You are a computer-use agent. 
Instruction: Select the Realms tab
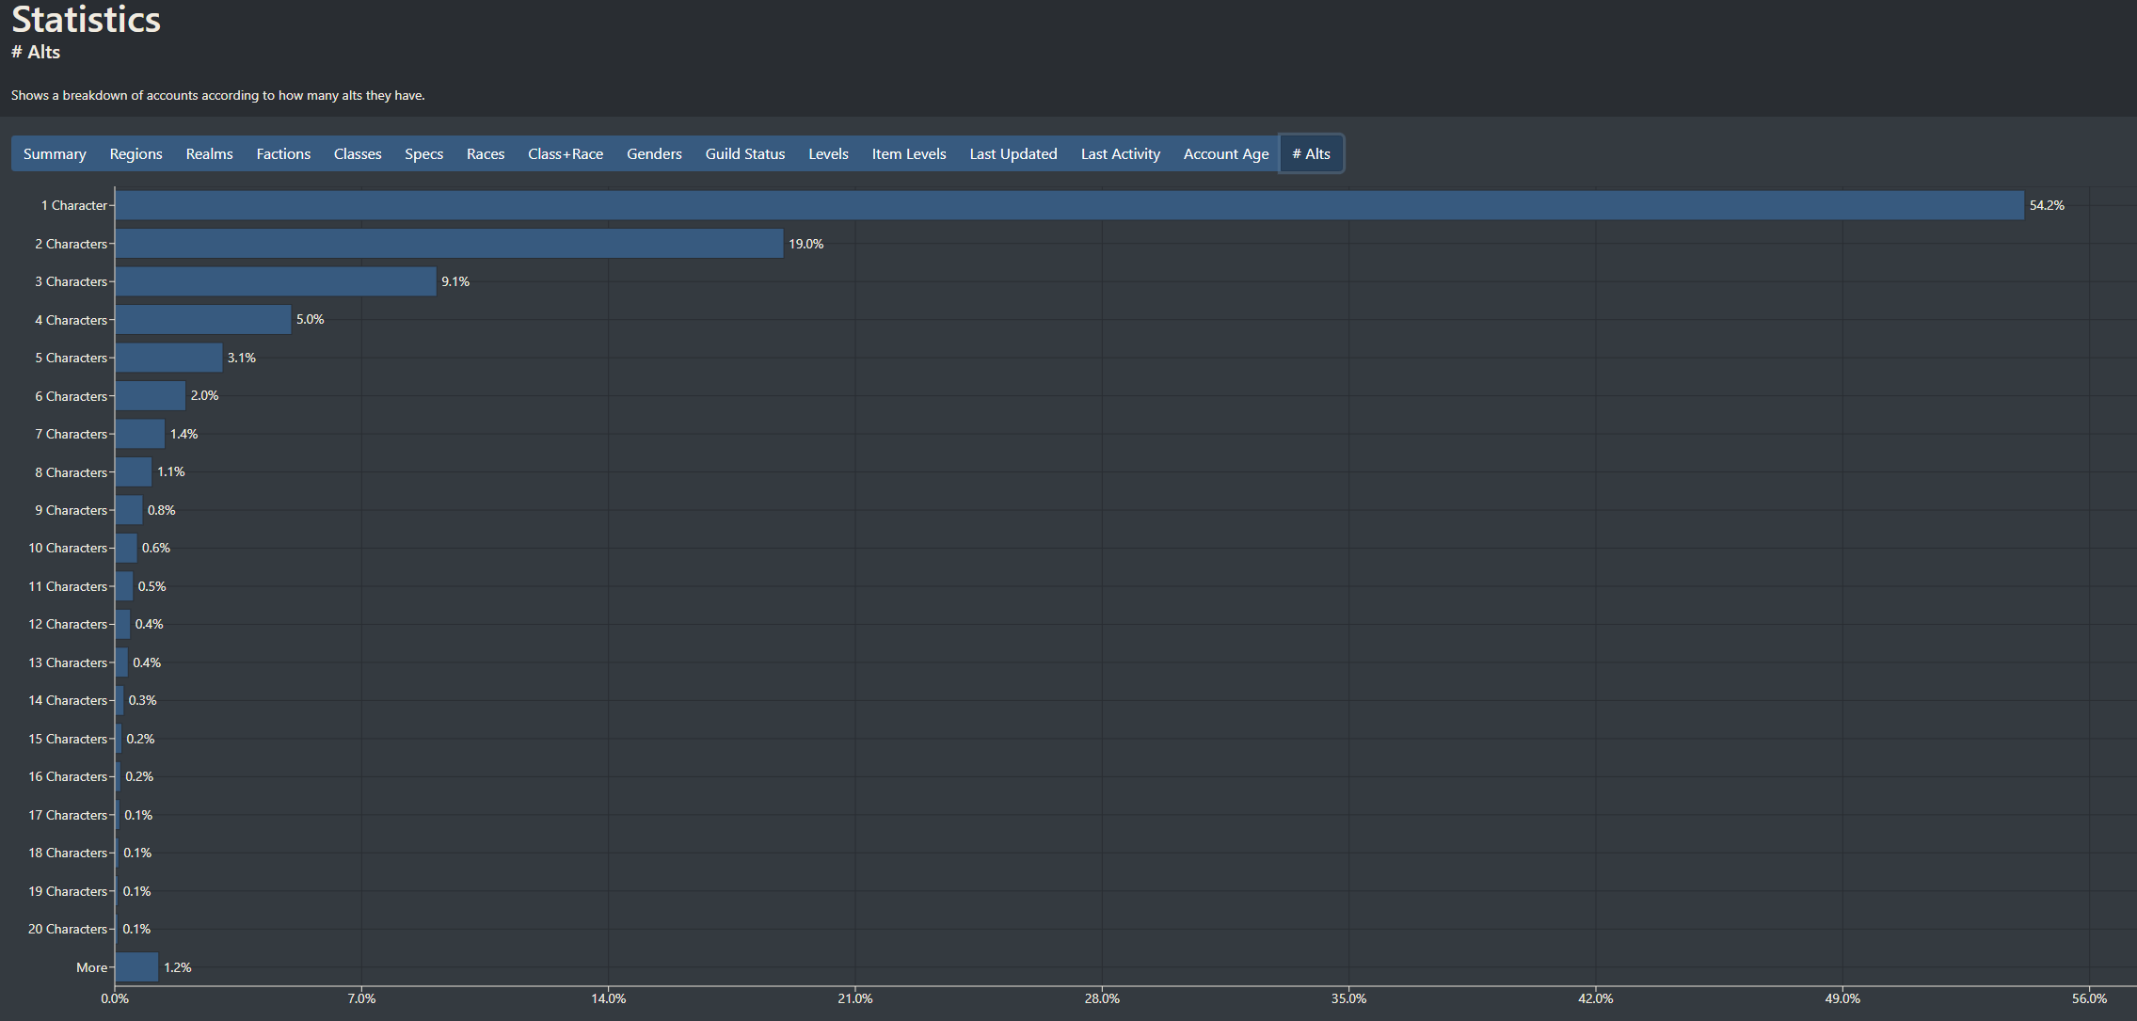209,154
